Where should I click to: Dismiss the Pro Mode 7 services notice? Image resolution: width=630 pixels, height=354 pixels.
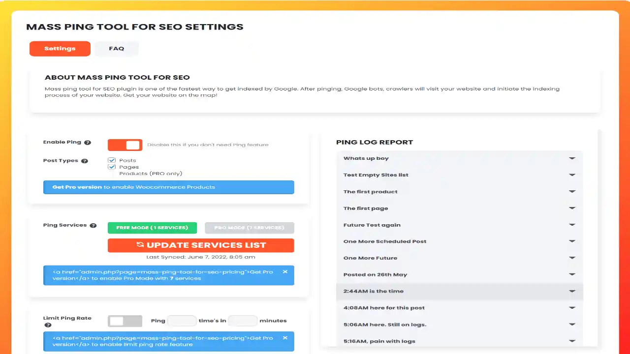point(285,271)
